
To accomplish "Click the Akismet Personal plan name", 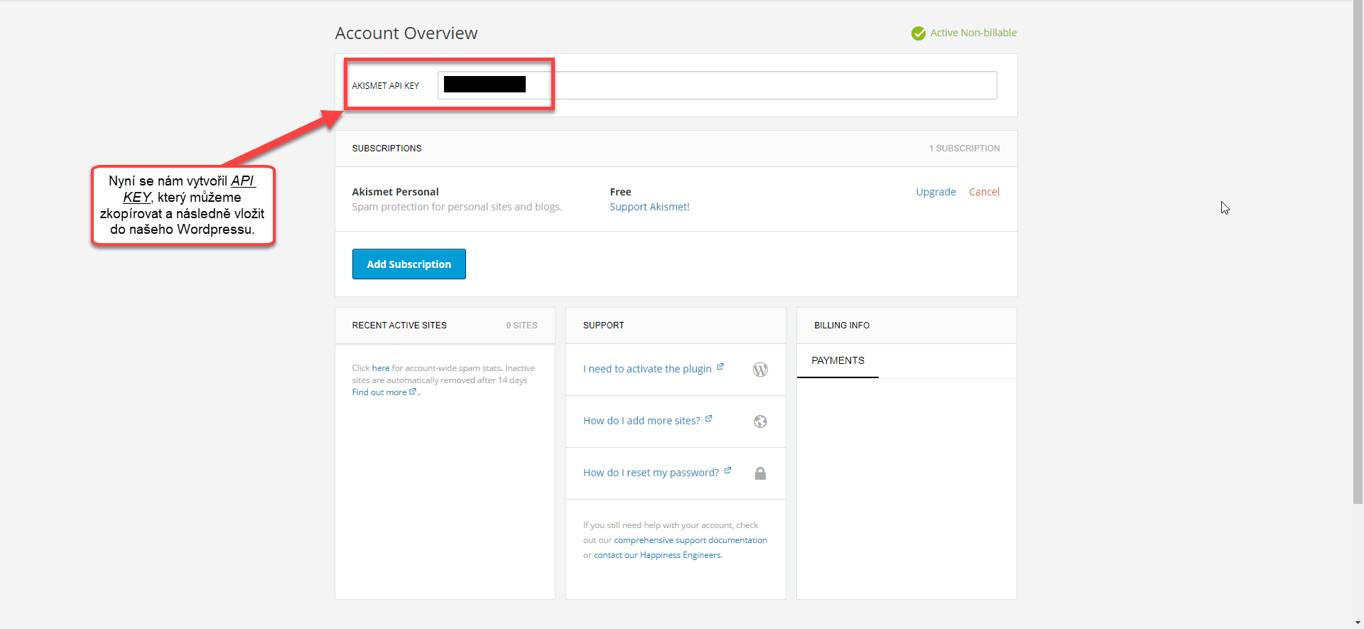I will click(x=395, y=192).
